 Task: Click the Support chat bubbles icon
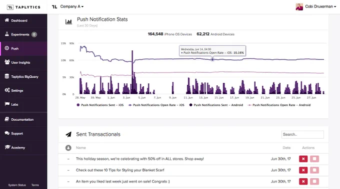click(x=7, y=133)
